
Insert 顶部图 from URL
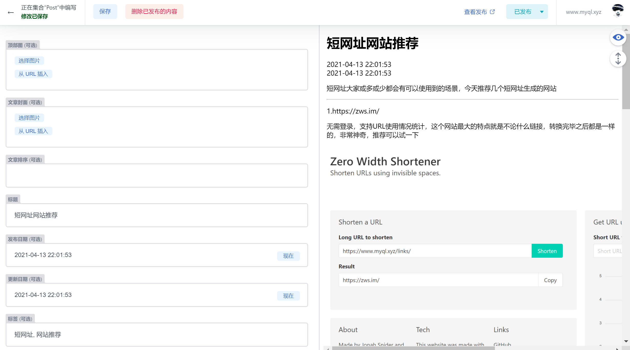(x=33, y=74)
